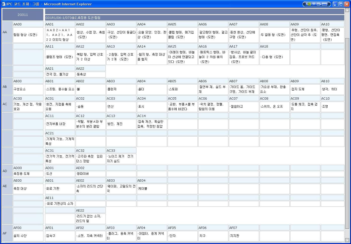Image resolution: width=351 pixels, height=244 pixels.
Task: Select the 2G011 header cell
Action: [23, 15]
